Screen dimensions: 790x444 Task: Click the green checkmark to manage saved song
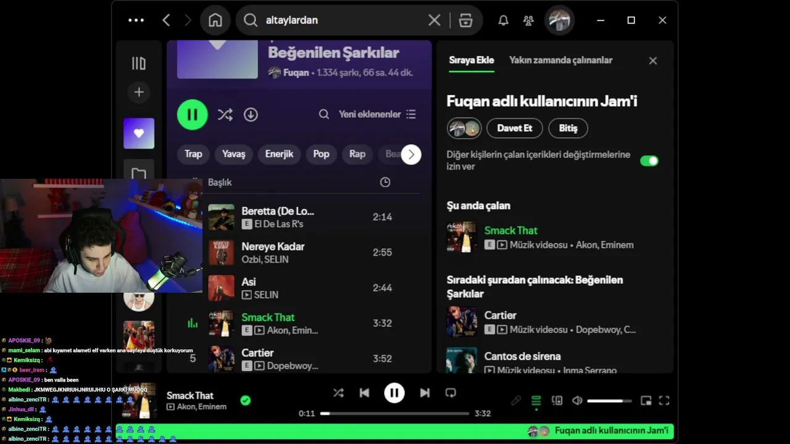tap(246, 401)
